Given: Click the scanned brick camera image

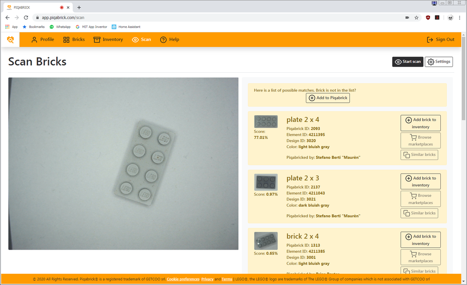Looking at the screenshot, I should click(123, 164).
